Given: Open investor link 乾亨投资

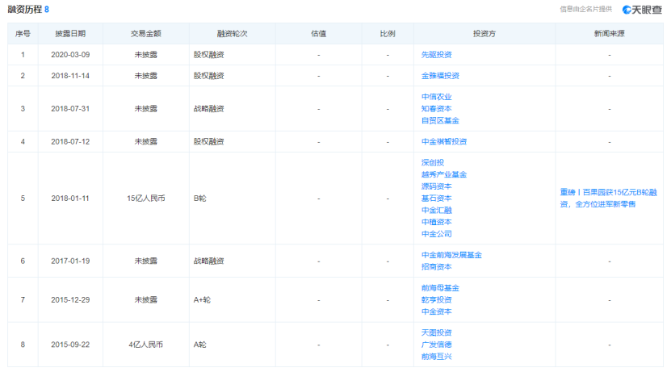Looking at the screenshot, I should [x=437, y=299].
